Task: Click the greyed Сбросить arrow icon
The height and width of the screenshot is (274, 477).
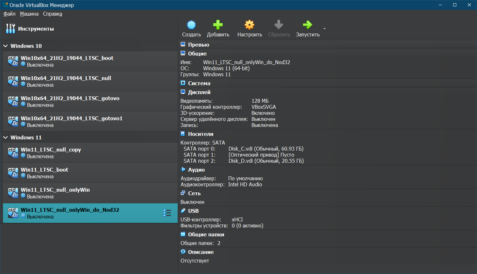Action: click(279, 25)
